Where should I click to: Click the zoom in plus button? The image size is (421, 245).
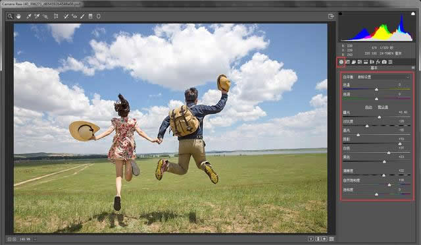pyautogui.click(x=14, y=239)
